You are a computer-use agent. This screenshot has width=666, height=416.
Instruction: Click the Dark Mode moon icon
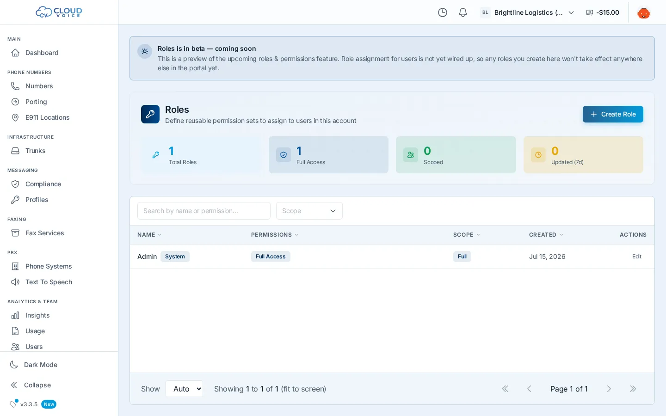click(14, 365)
